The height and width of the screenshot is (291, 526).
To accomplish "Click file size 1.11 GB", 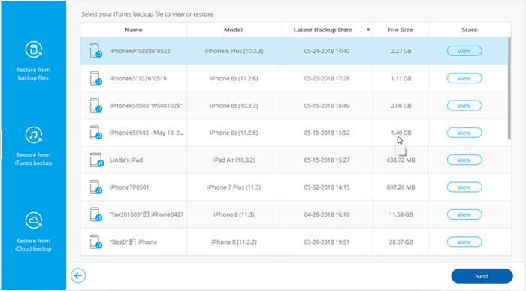I will 401,78.
